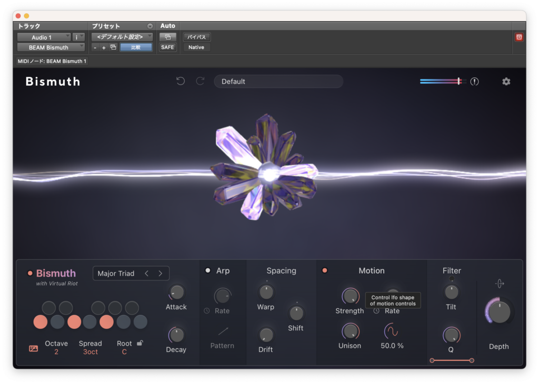The width and height of the screenshot is (539, 384).
Task: Click the filter range left handle
Action: point(432,360)
